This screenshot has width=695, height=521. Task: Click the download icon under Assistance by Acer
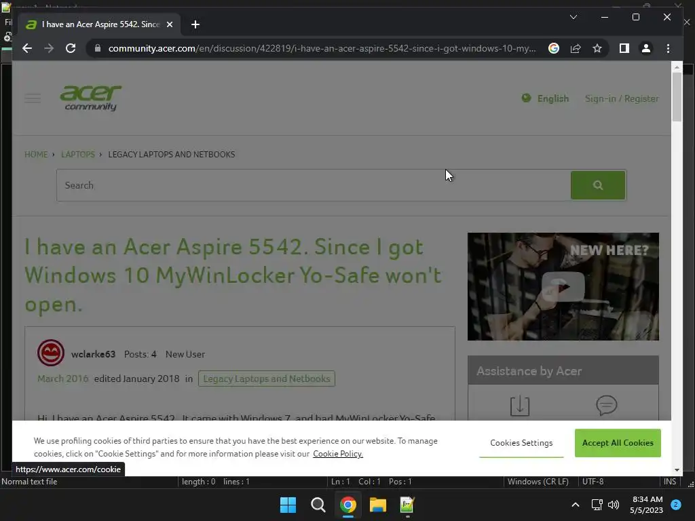[519, 406]
